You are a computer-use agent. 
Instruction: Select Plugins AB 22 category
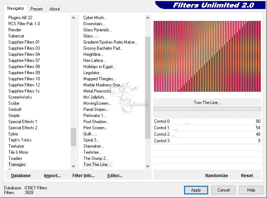point(20,18)
